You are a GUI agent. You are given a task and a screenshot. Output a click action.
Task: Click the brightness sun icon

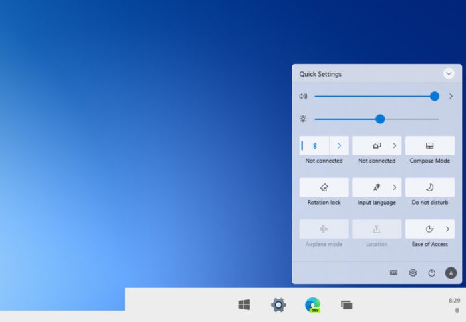tap(303, 119)
